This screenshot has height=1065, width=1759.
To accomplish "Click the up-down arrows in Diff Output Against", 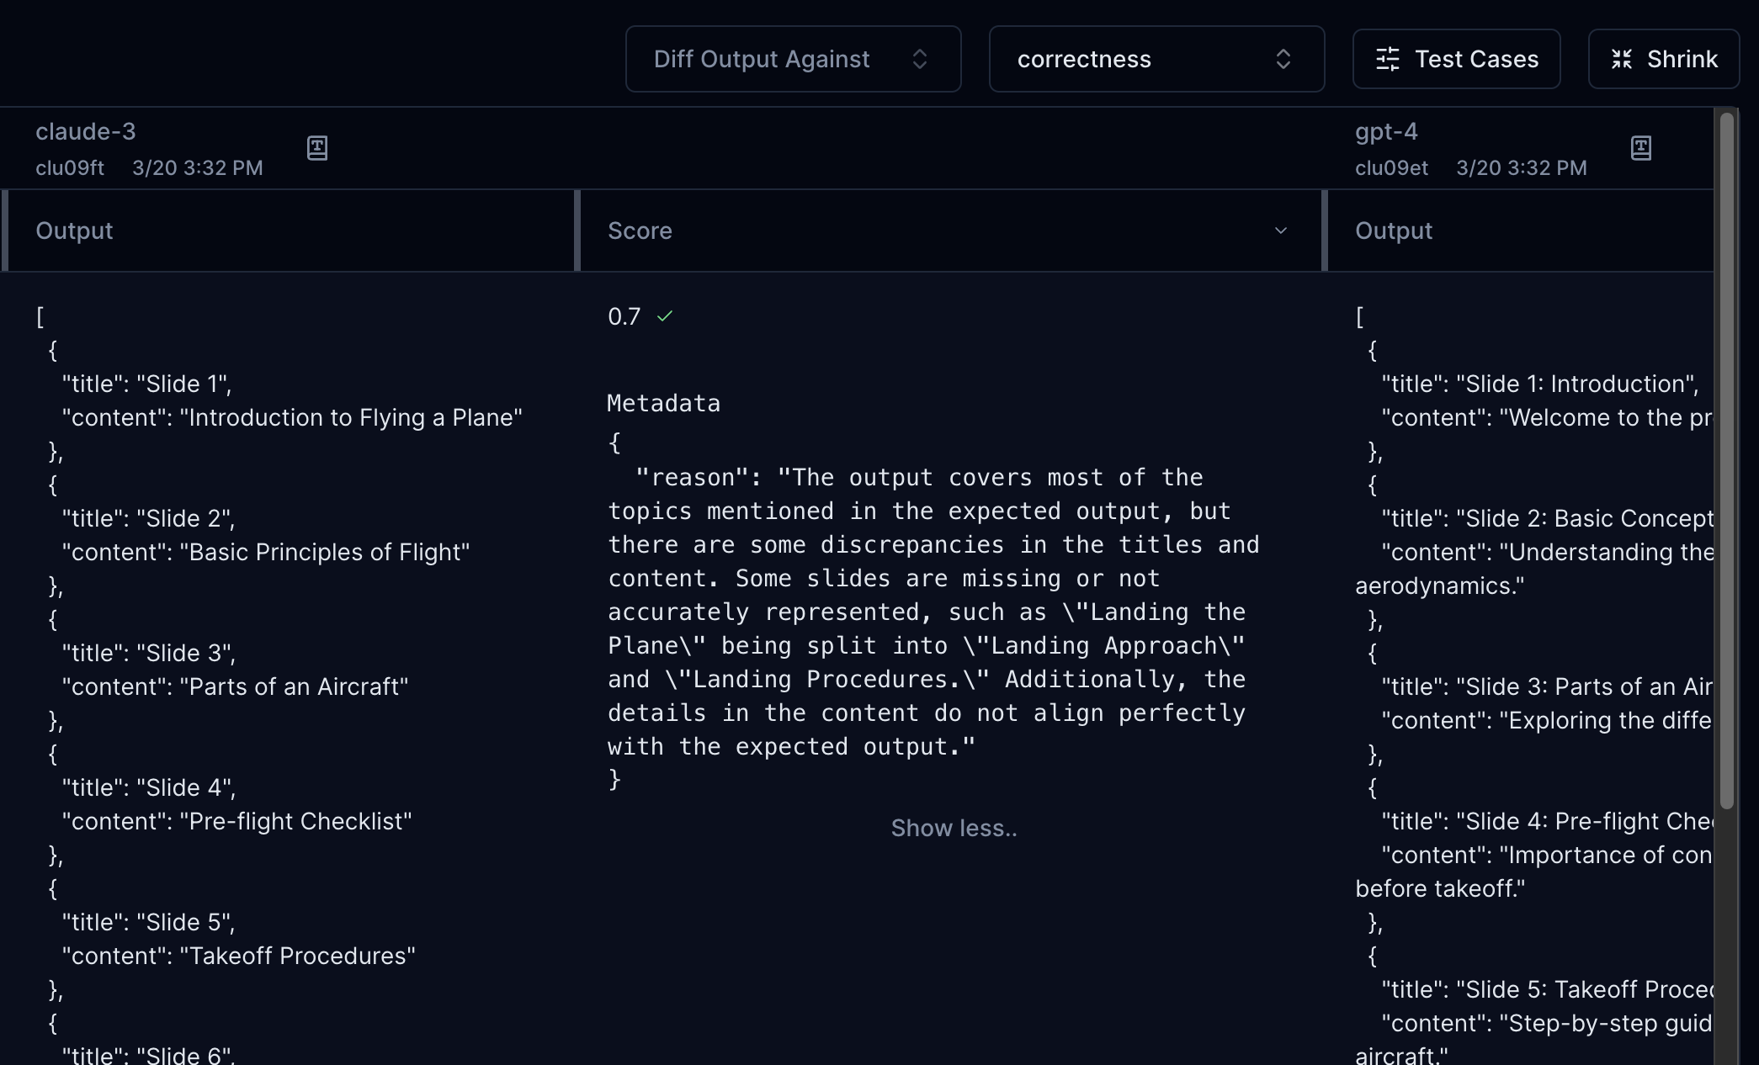I will click(920, 59).
